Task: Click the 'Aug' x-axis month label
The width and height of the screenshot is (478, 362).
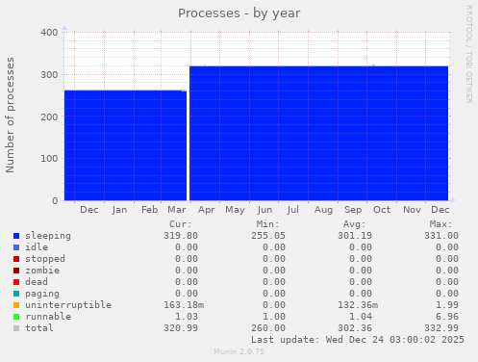Action: [323, 210]
